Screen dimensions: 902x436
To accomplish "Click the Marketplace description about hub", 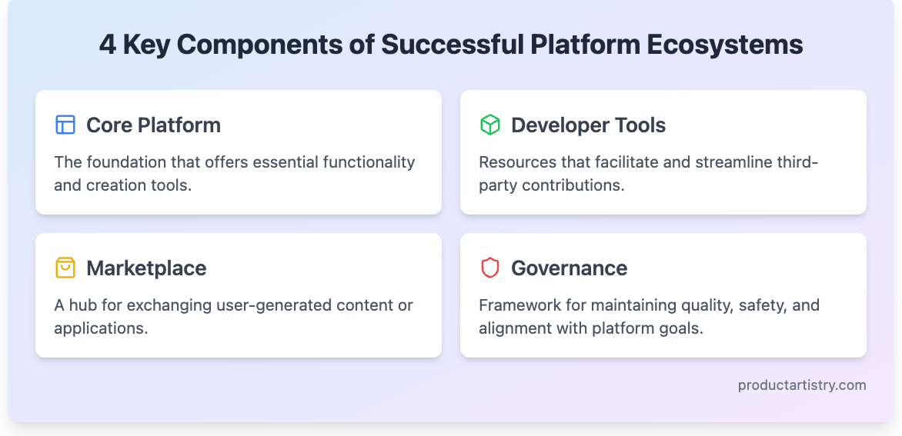I will click(x=233, y=317).
